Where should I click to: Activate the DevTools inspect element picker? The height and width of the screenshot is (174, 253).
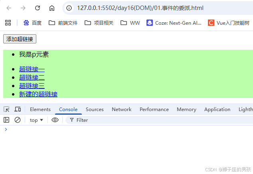coord(6,109)
